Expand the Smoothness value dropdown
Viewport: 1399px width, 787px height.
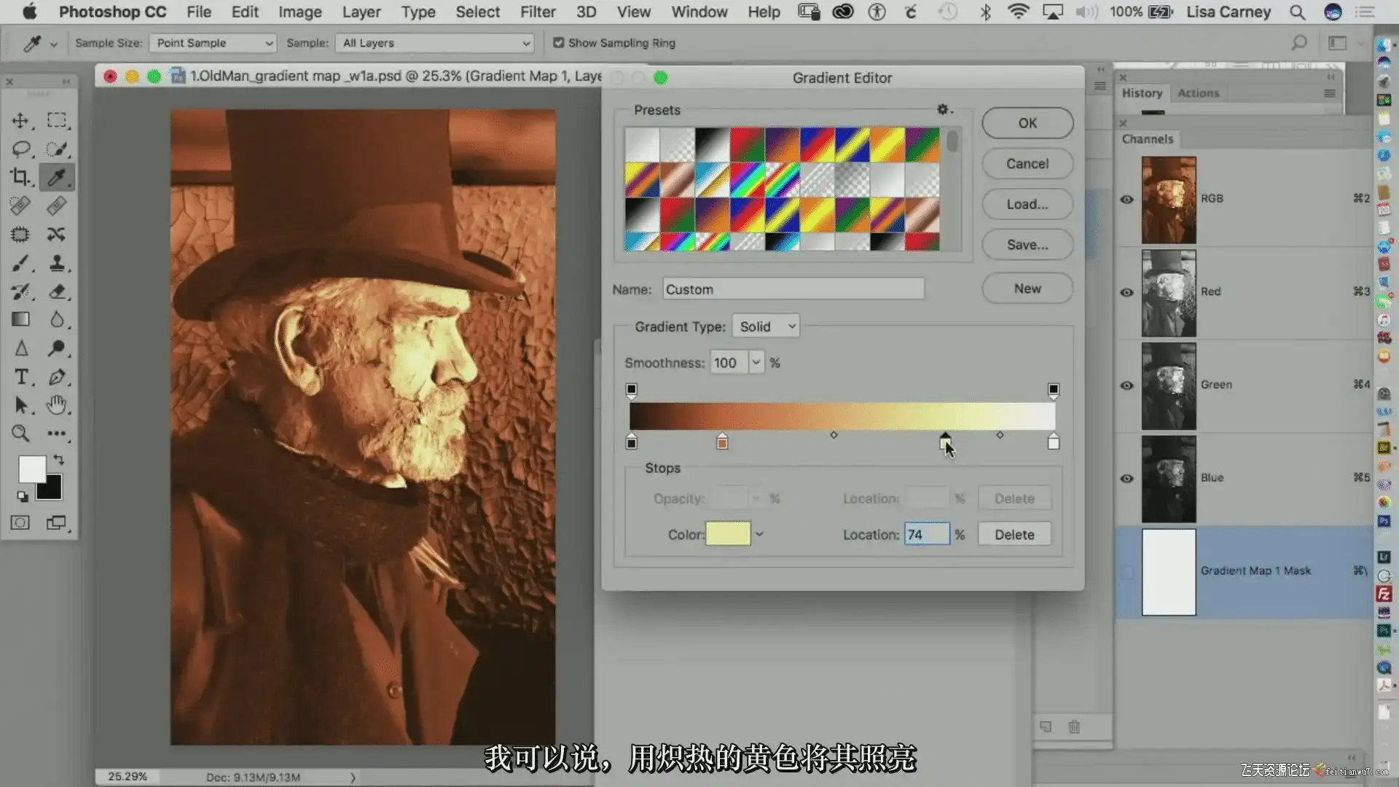coord(756,362)
